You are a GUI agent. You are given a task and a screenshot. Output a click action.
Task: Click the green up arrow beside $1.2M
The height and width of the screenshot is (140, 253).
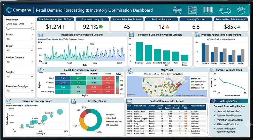pos(64,27)
